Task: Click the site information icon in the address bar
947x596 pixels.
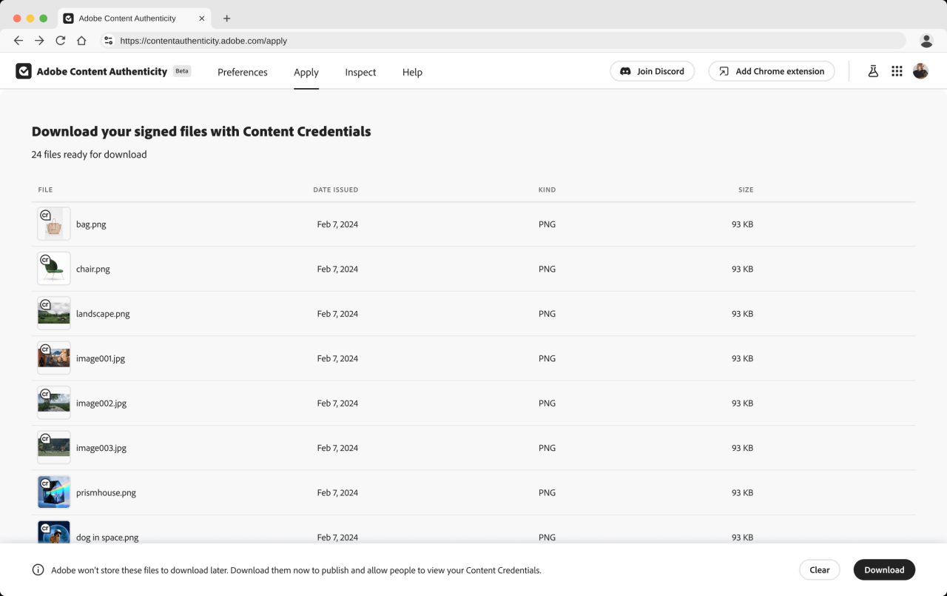Action: click(108, 41)
